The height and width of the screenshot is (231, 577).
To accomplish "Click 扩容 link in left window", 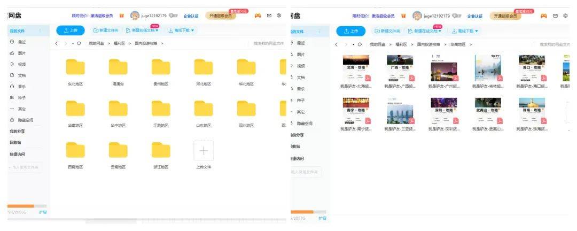I will 43,212.
